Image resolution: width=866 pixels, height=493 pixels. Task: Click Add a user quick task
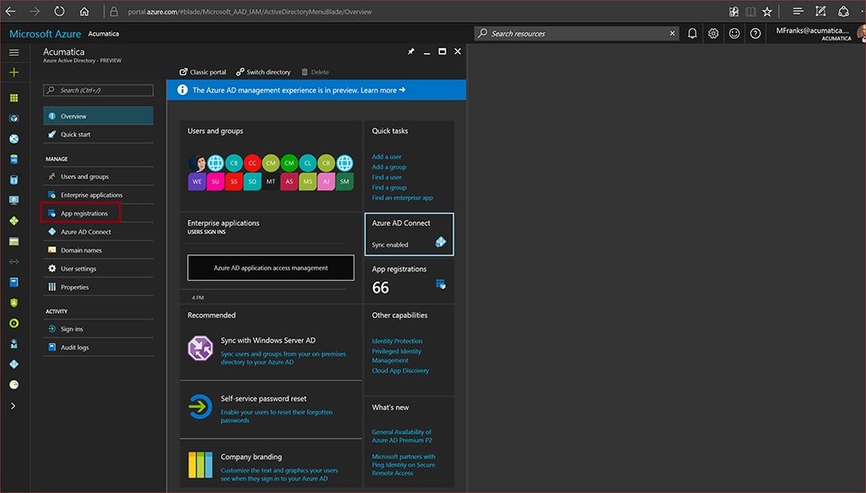pyautogui.click(x=386, y=156)
